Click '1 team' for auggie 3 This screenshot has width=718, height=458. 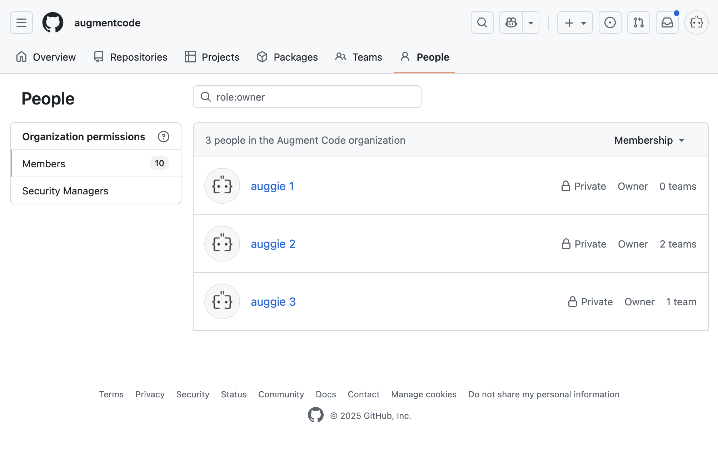tap(681, 302)
